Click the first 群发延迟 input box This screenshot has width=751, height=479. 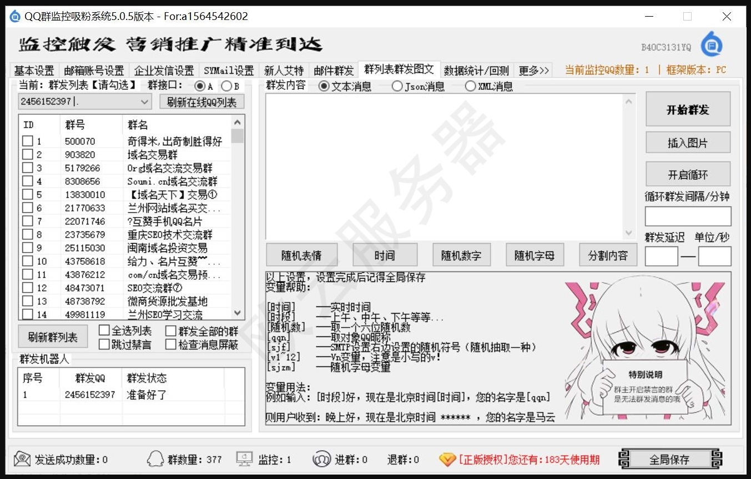(x=661, y=256)
